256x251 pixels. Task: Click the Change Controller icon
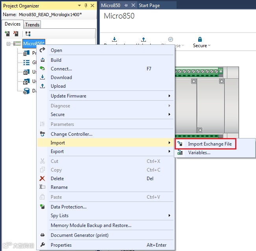tap(42, 134)
